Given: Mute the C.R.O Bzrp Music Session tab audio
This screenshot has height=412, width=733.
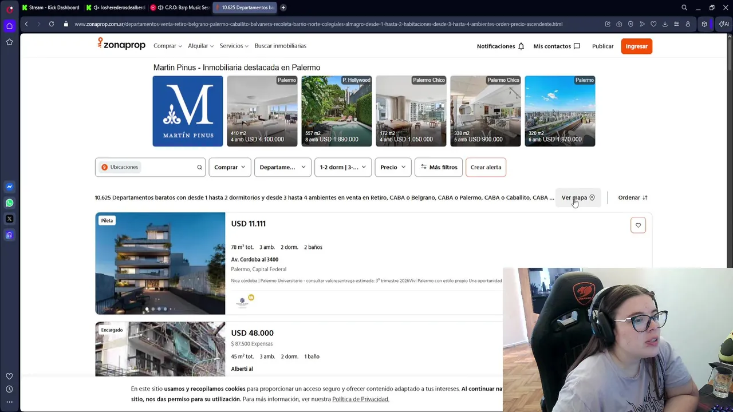Looking at the screenshot, I should (160, 7).
